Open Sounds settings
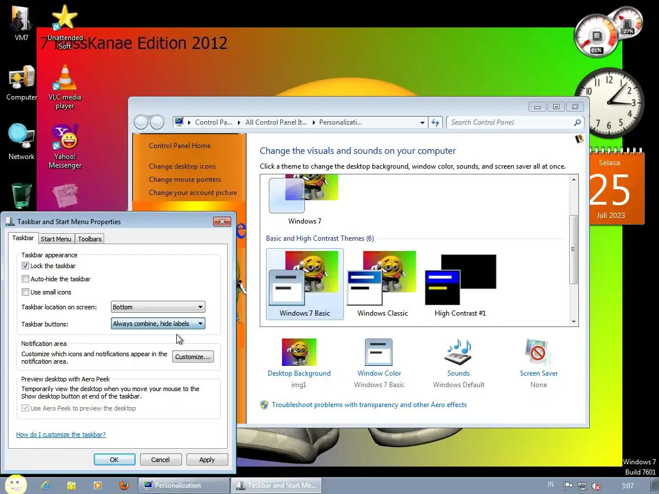The image size is (659, 494). point(459,364)
